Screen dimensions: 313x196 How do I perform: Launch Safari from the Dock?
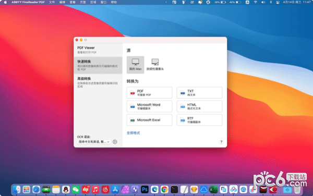36,189
